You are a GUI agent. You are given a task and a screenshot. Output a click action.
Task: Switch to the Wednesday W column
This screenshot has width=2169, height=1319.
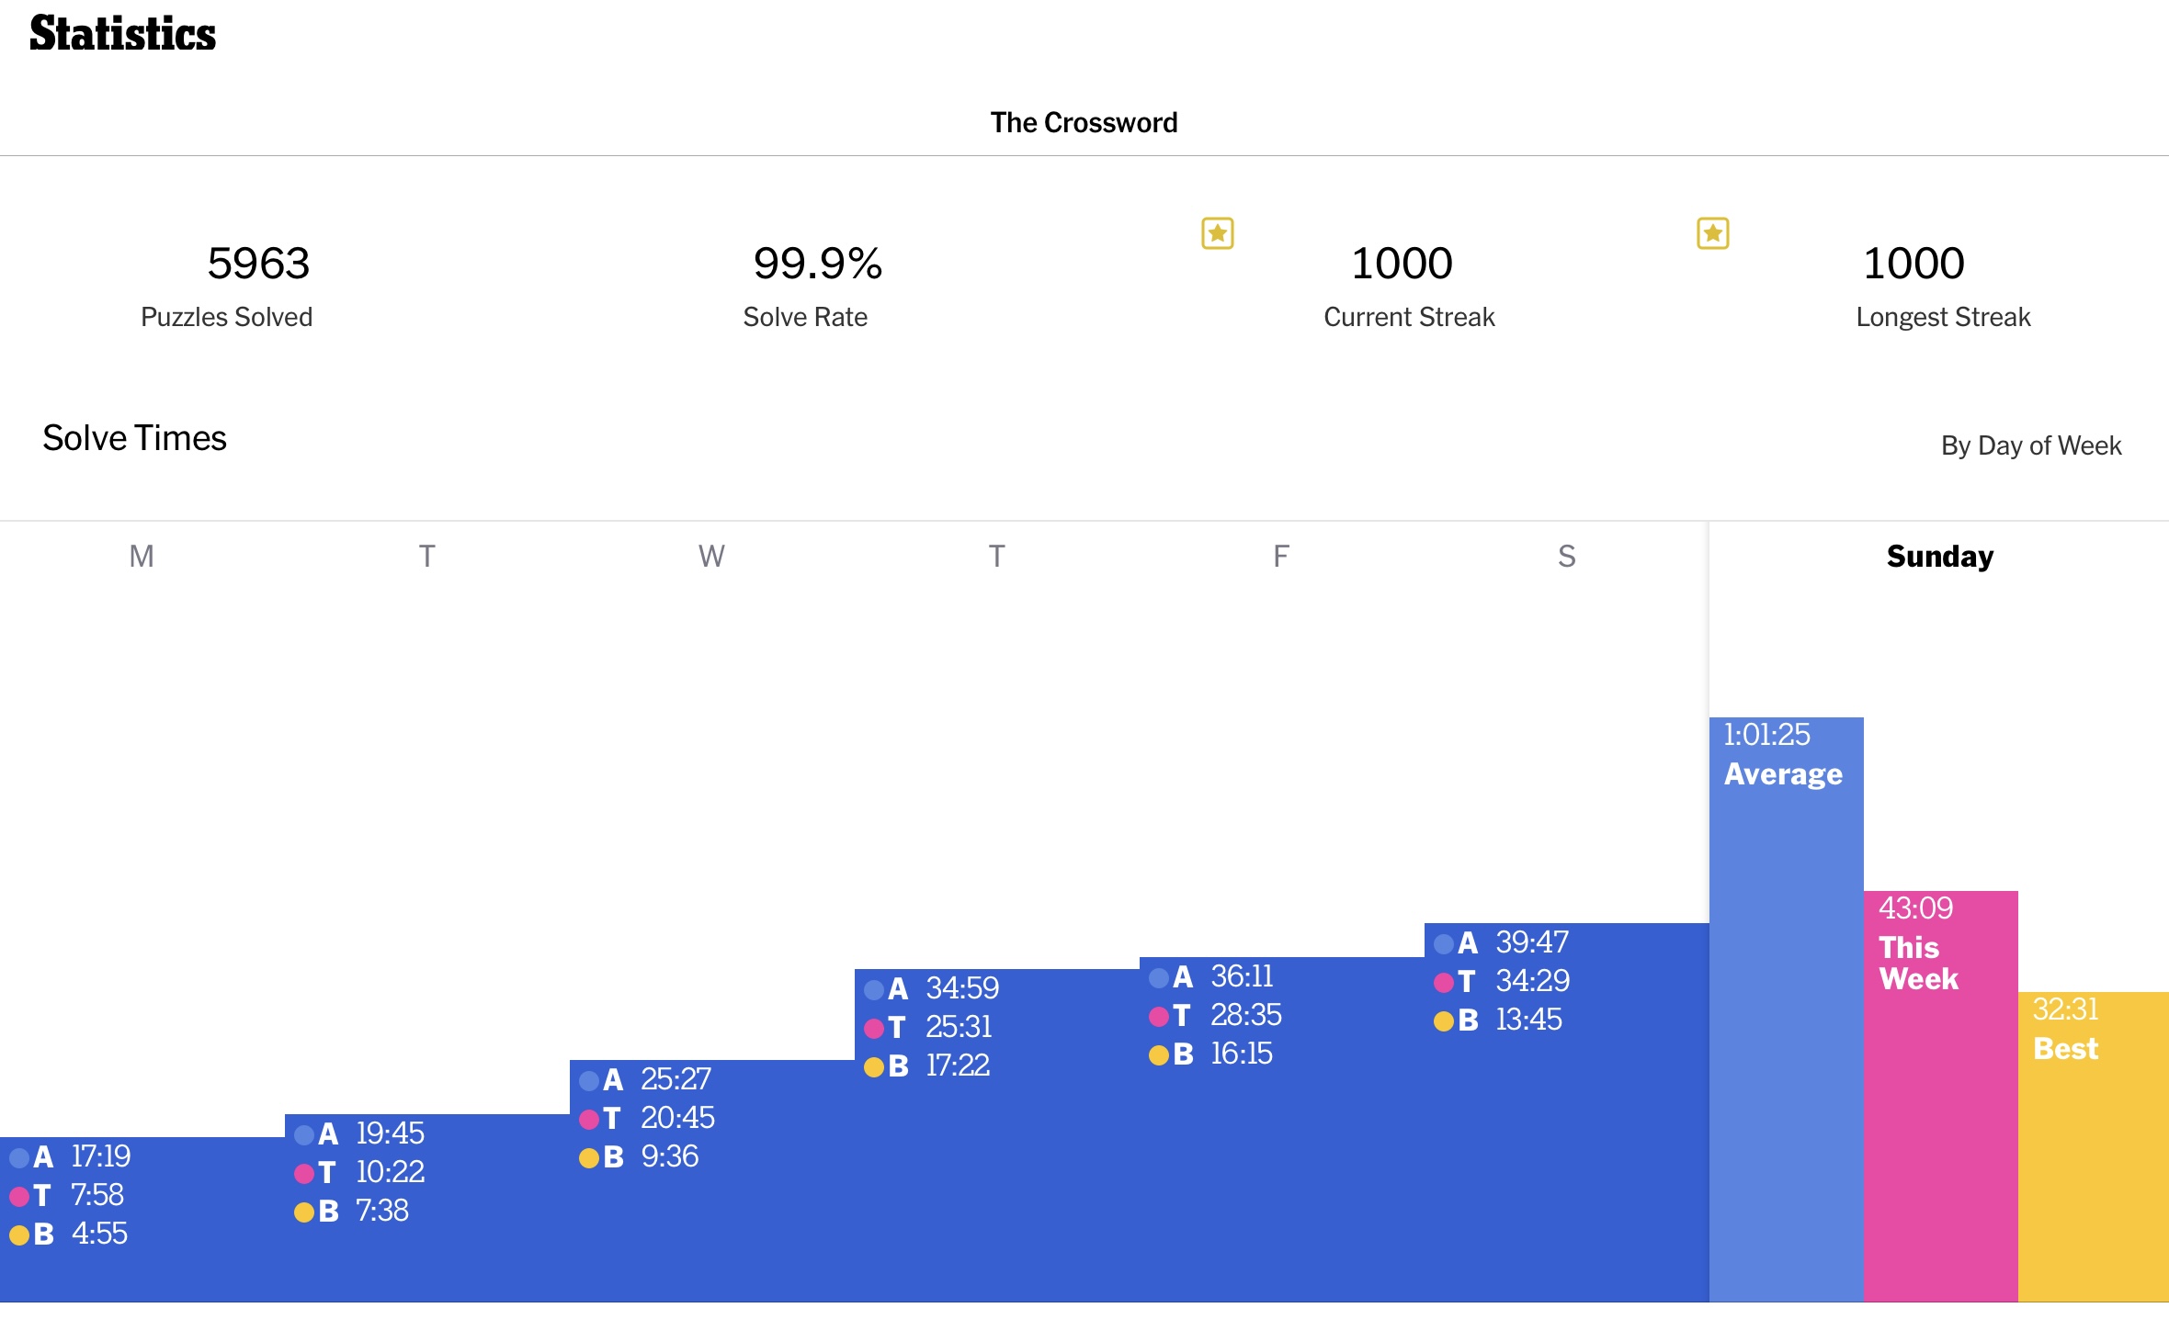[711, 557]
